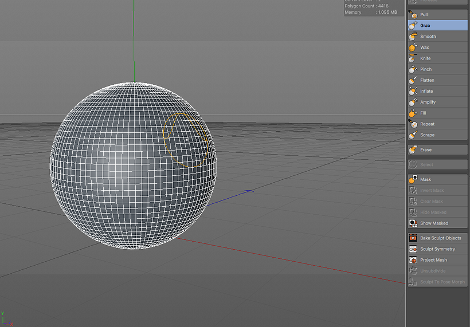Click the Invert Mask command

point(437,190)
